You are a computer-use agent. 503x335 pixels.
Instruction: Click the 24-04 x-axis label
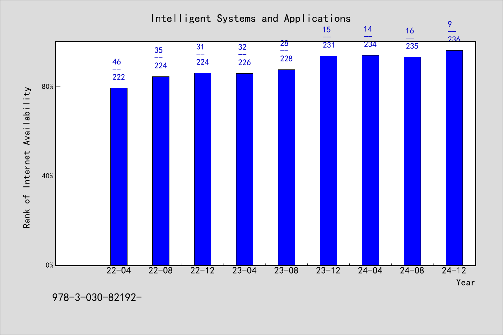[370, 270]
